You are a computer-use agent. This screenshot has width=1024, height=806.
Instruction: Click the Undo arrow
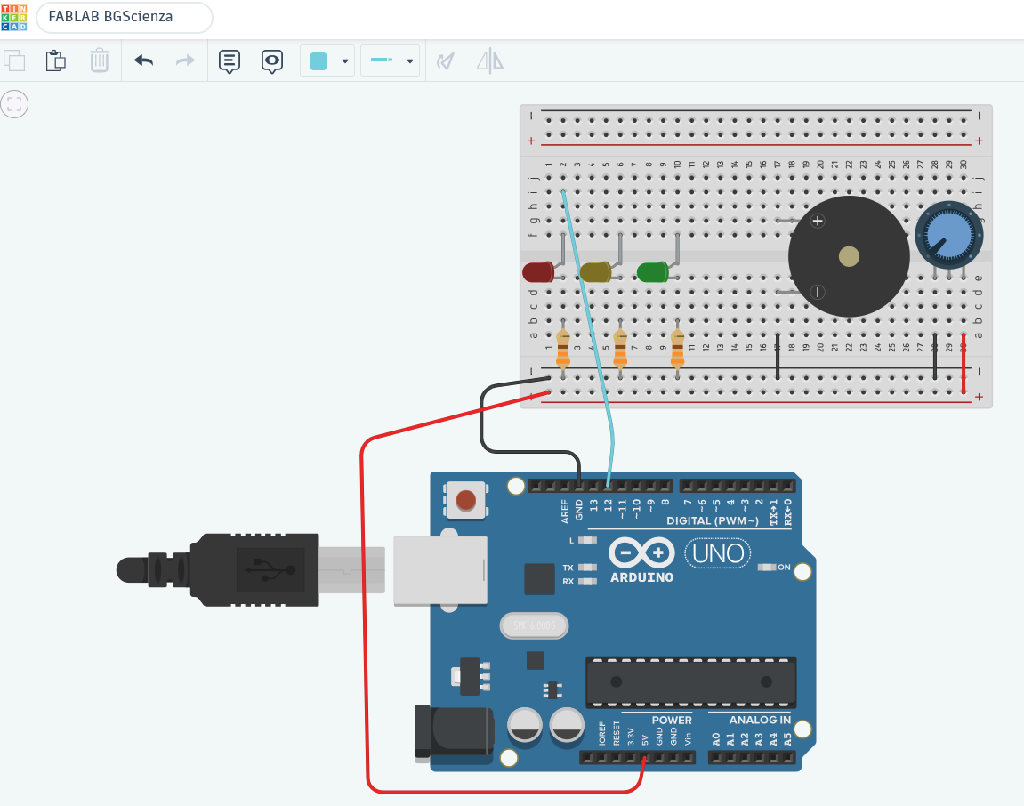point(143,60)
